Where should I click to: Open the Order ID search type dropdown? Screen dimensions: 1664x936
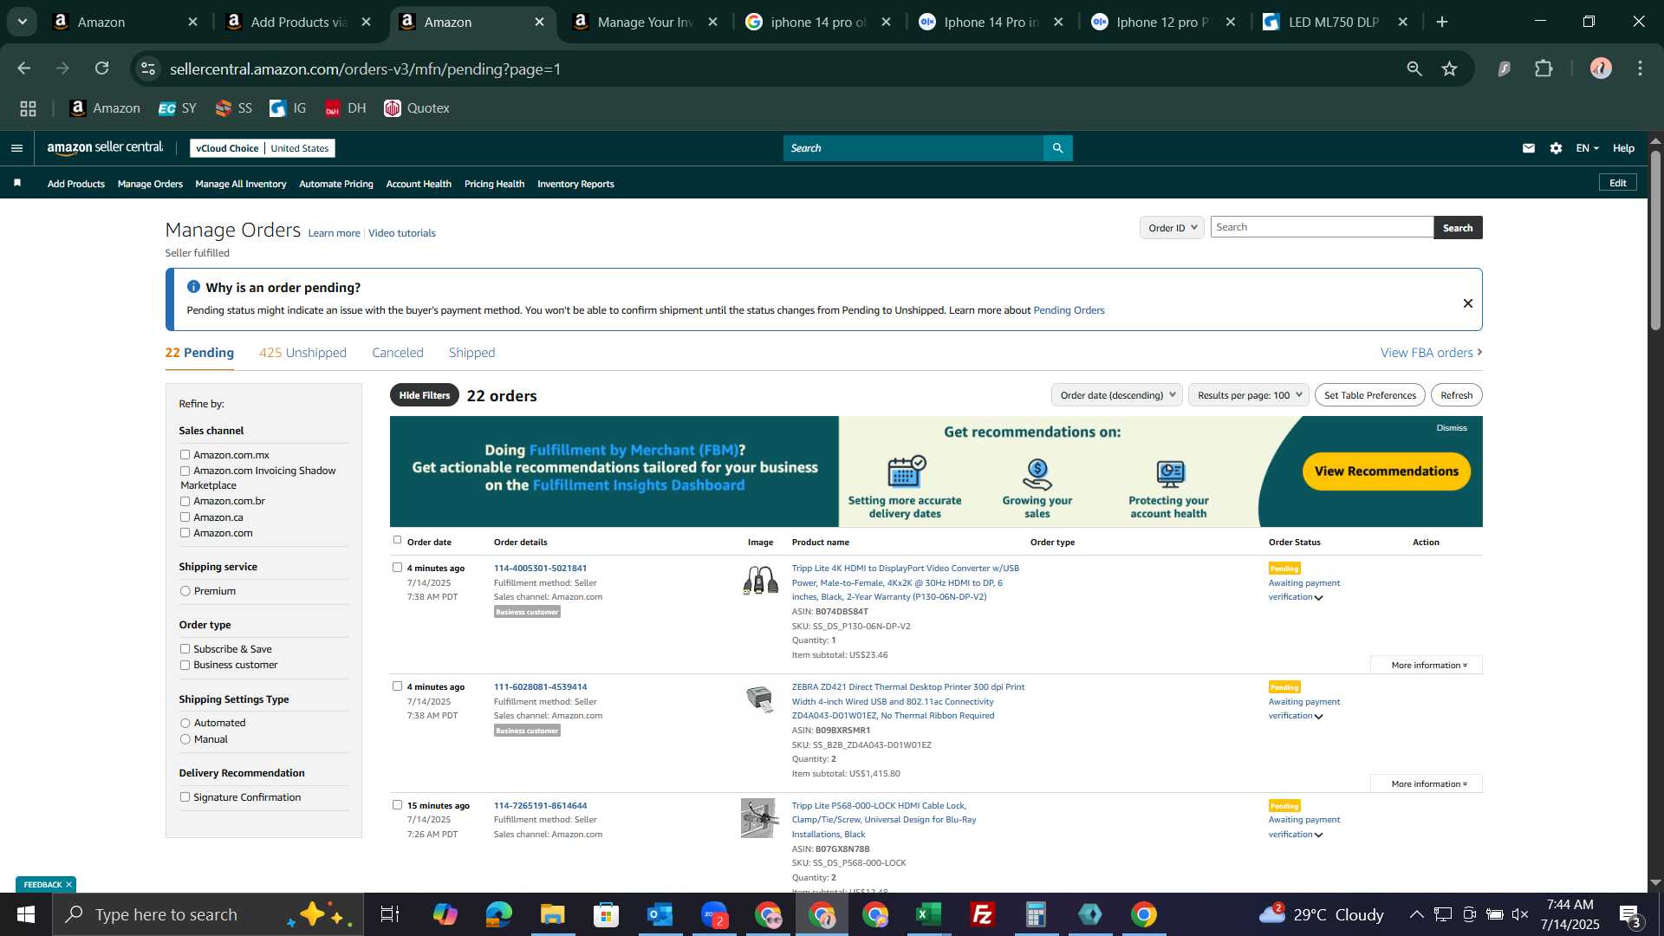click(1172, 228)
